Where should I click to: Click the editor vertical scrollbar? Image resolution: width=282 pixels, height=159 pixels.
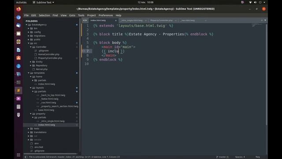click(267, 75)
